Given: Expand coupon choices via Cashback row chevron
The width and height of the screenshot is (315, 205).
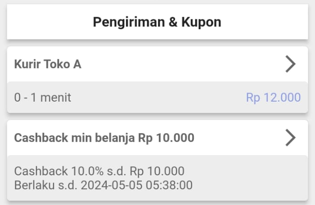Looking at the screenshot, I should point(291,138).
